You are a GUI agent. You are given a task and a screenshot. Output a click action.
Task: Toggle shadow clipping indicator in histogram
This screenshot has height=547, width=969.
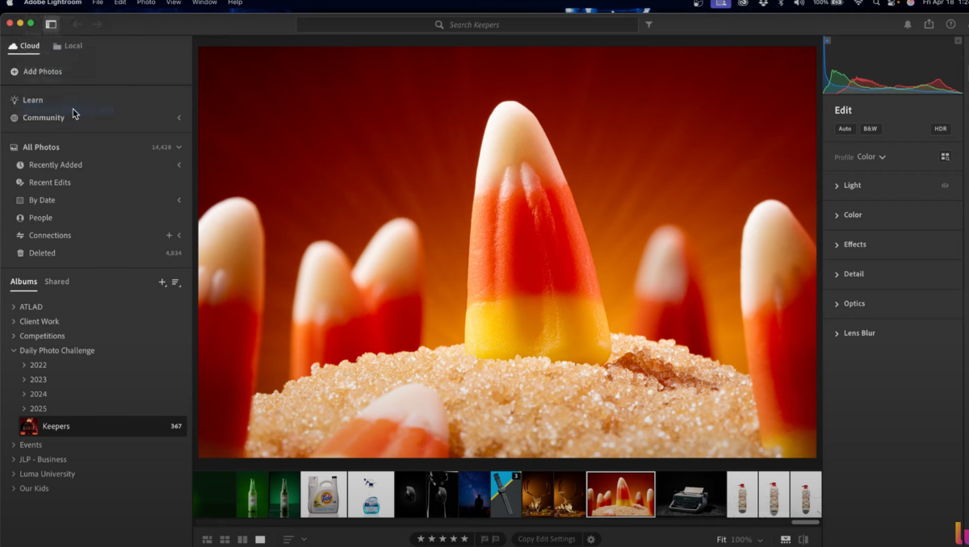pyautogui.click(x=827, y=40)
